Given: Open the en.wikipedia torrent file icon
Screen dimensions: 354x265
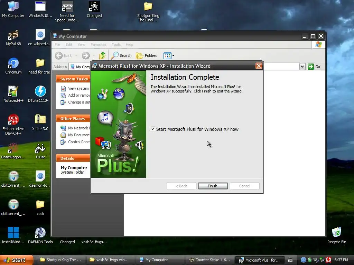Looking at the screenshot, I should coord(40,37).
